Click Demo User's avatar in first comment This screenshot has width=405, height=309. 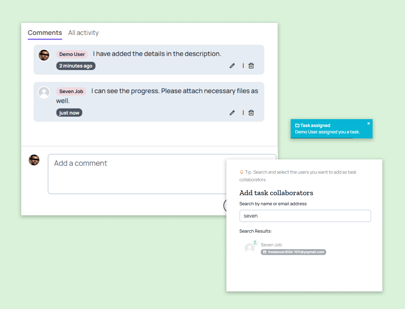pos(44,55)
